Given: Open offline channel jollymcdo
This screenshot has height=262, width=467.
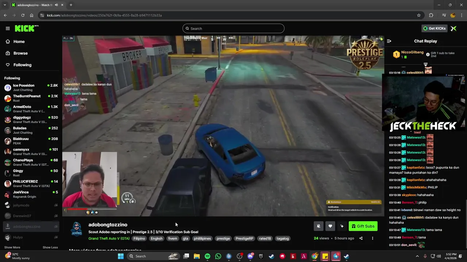Looking at the screenshot, I should pos(31,205).
